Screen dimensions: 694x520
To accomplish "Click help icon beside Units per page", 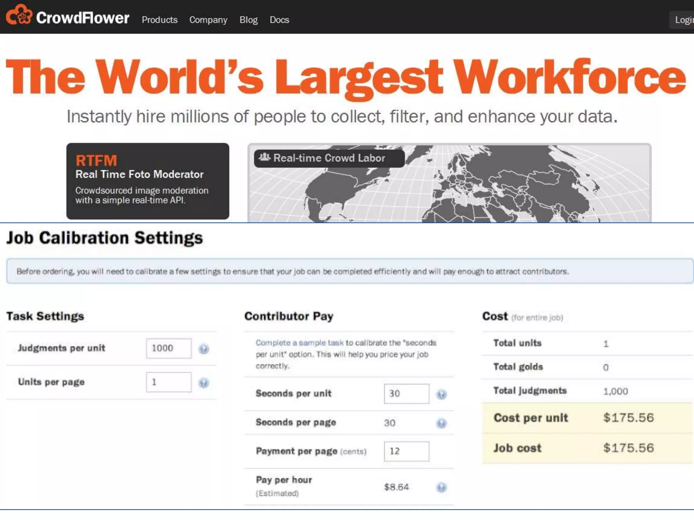I will (x=204, y=383).
